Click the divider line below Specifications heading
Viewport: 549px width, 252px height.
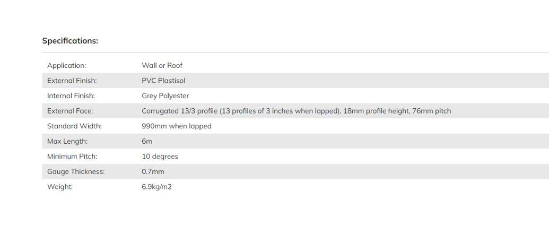[295, 53]
